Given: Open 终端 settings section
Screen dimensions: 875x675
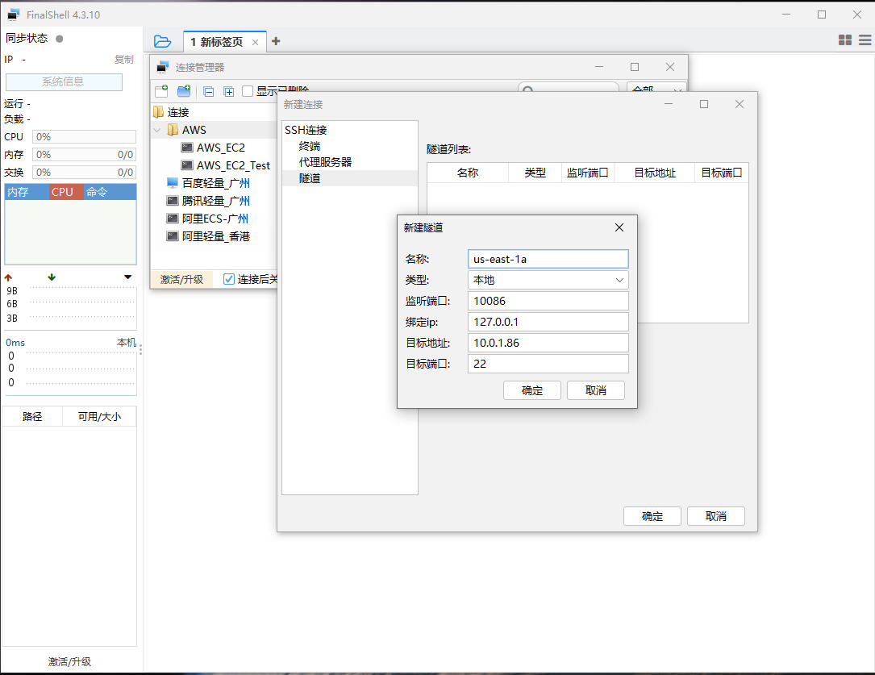Looking at the screenshot, I should point(309,146).
